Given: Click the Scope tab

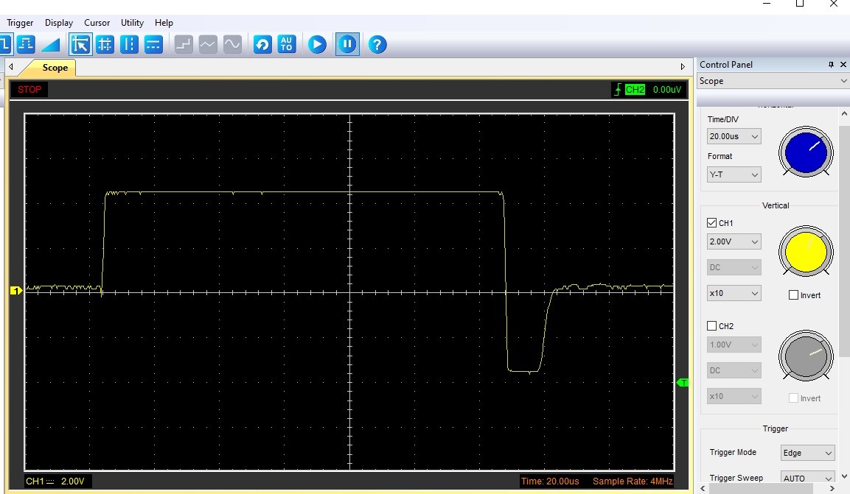Looking at the screenshot, I should point(55,68).
